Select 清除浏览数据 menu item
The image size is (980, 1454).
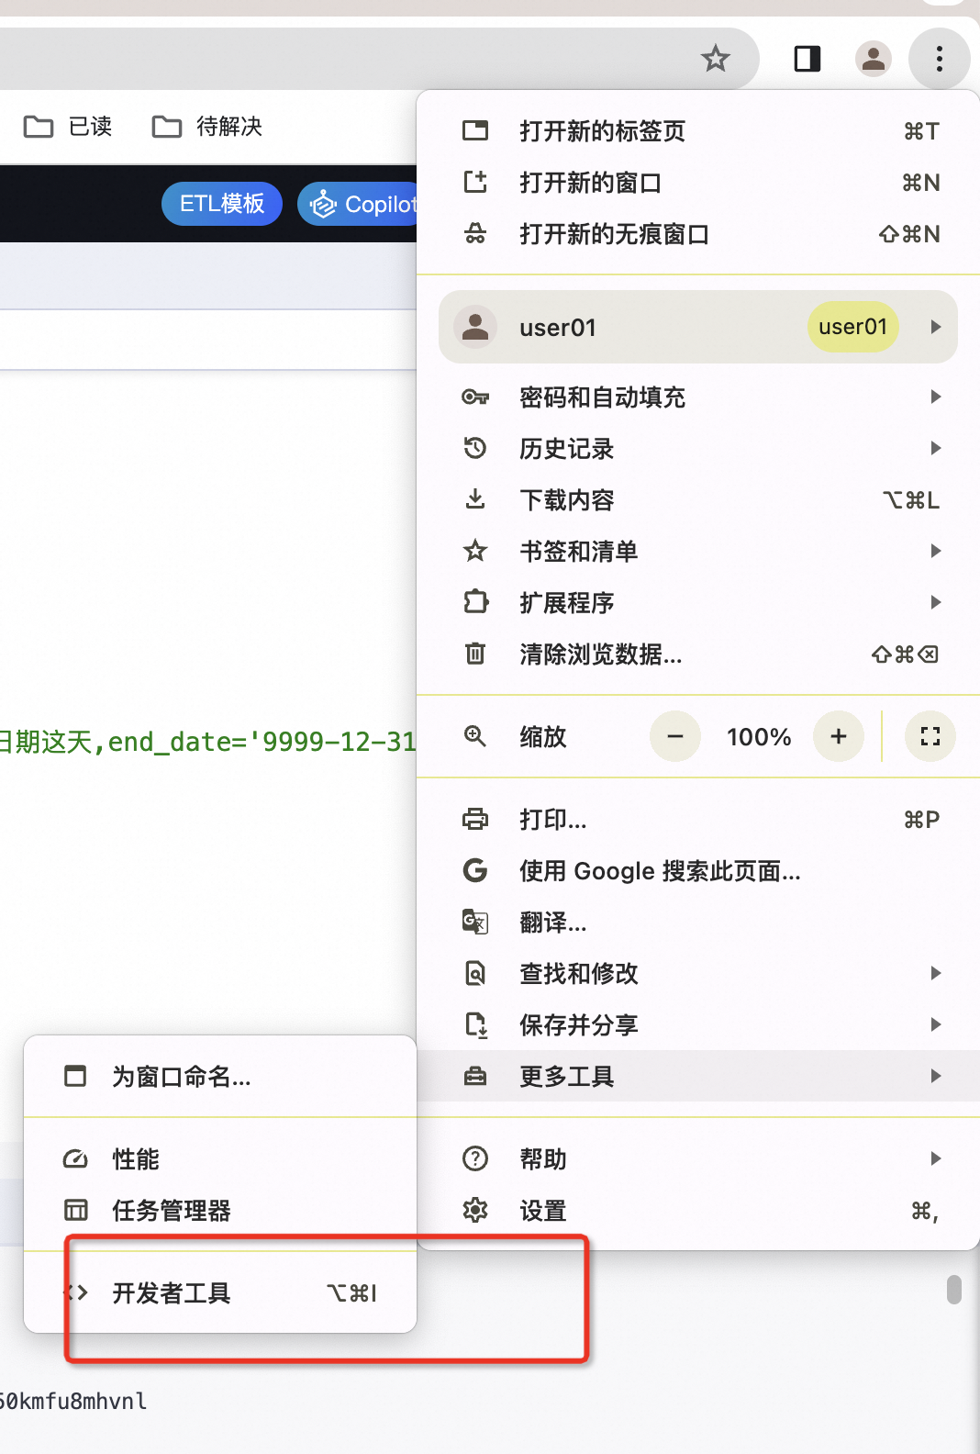(x=698, y=654)
